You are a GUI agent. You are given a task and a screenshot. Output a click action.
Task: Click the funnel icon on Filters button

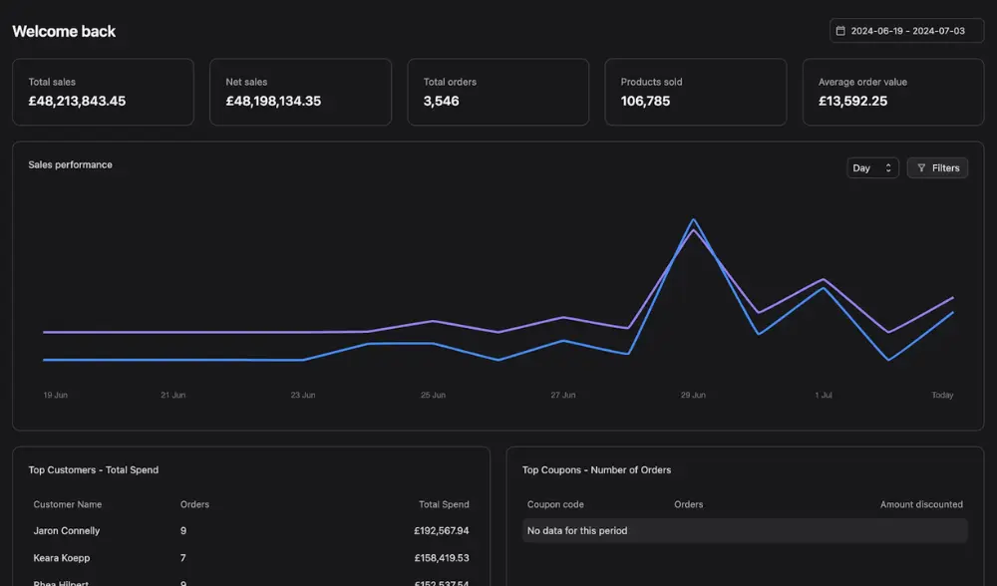pos(921,168)
